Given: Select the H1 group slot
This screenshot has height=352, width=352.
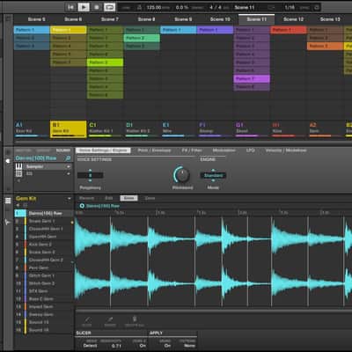Looking at the screenshot, I should (x=289, y=128).
